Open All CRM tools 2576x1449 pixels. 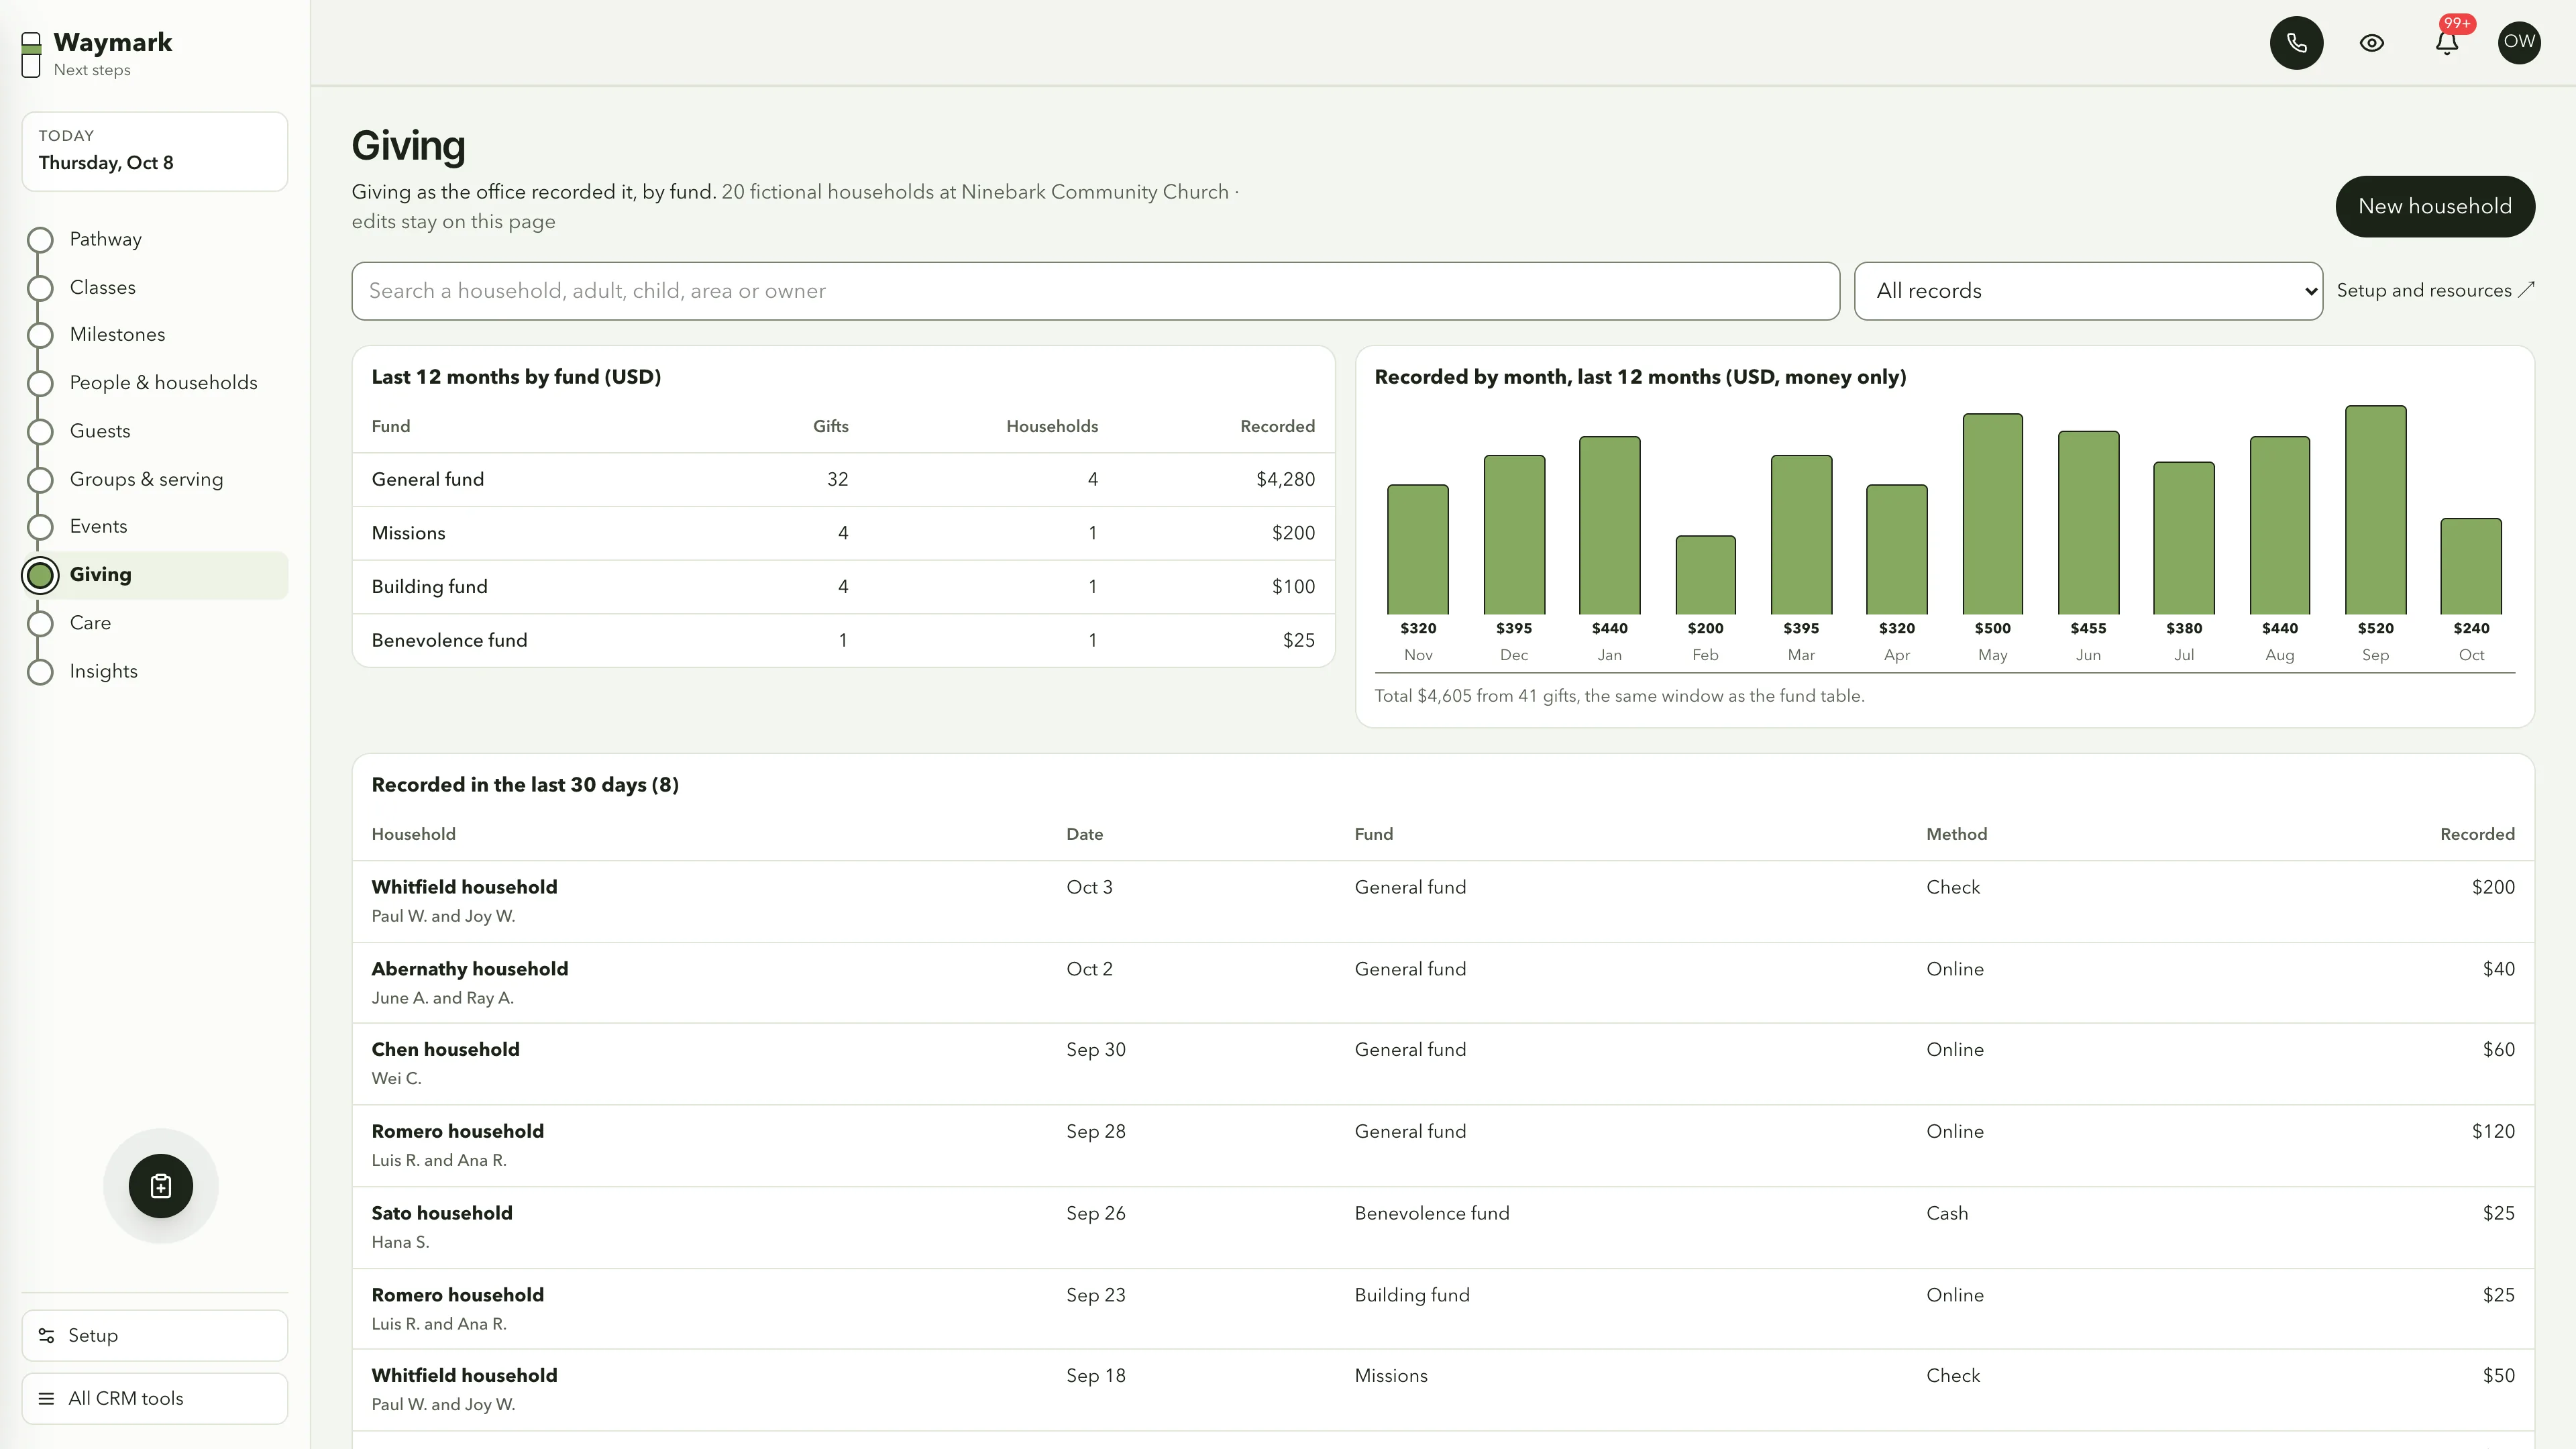pos(155,1398)
